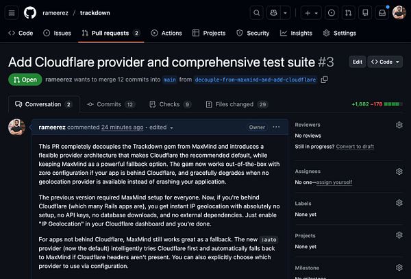The height and width of the screenshot is (279, 411).
Task: Click the Edit title button
Action: [357, 62]
